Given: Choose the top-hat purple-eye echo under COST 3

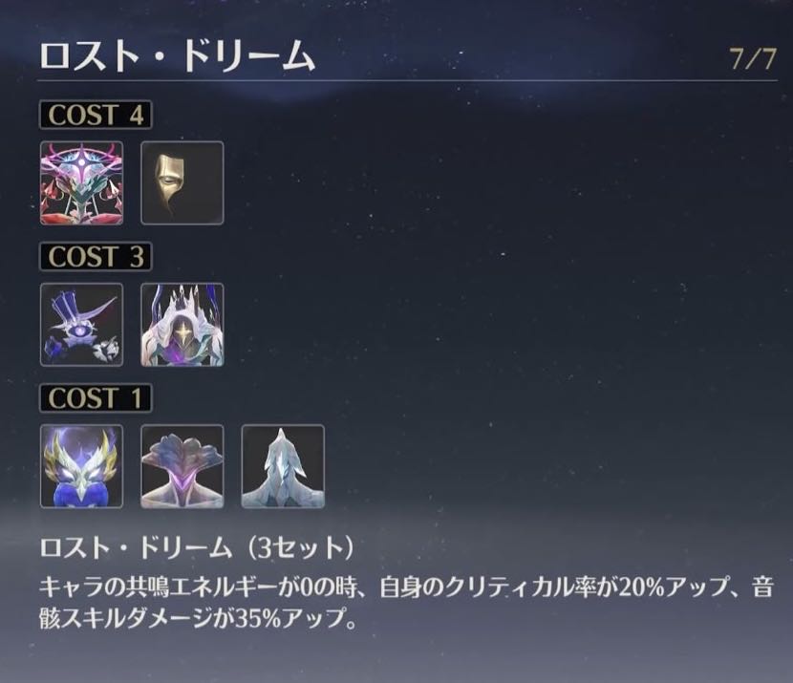Looking at the screenshot, I should coord(81,325).
